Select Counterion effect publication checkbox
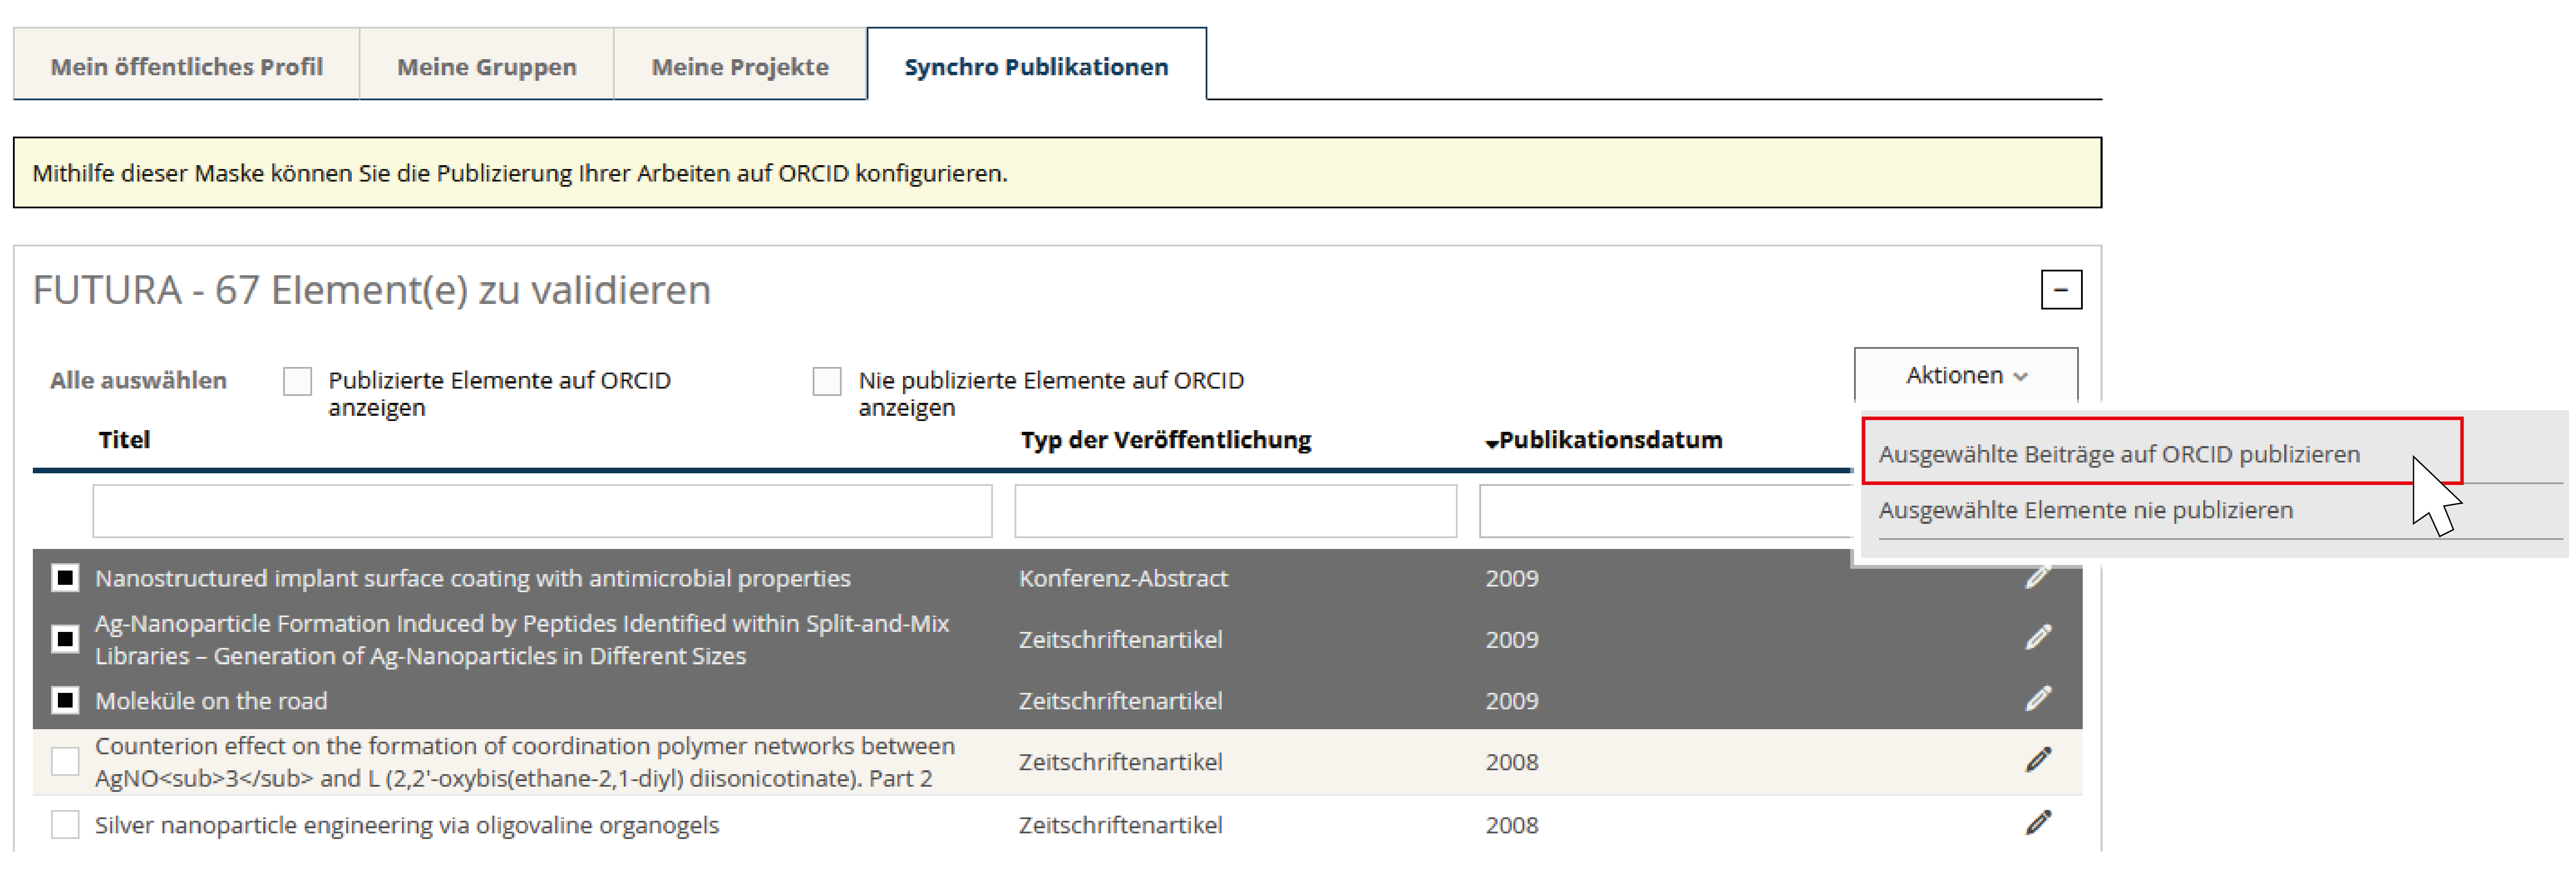Image resolution: width=2576 pixels, height=893 pixels. click(x=65, y=762)
